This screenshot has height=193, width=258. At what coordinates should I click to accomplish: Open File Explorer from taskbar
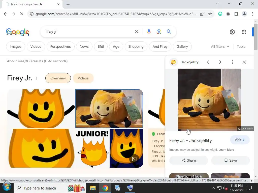pyautogui.click(x=93, y=188)
